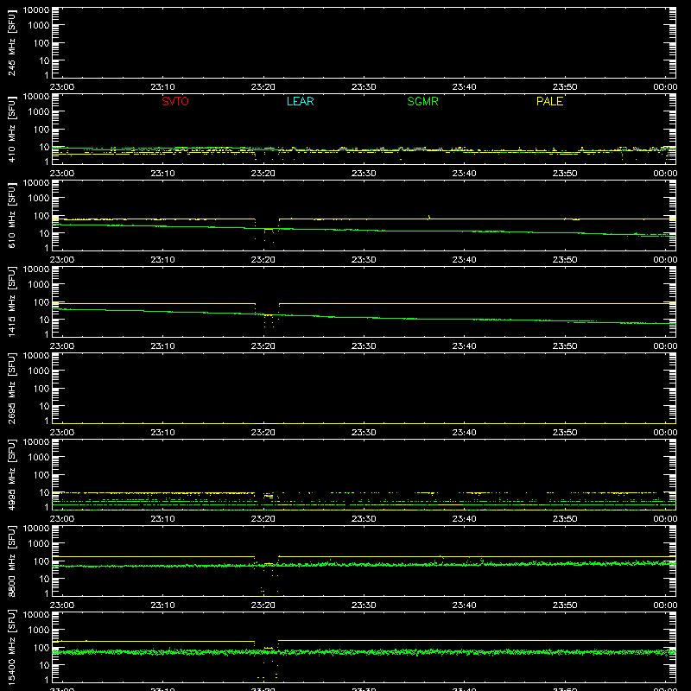
Task: Click 23:20 time label below 2695 MHz panel
Action: click(x=263, y=433)
